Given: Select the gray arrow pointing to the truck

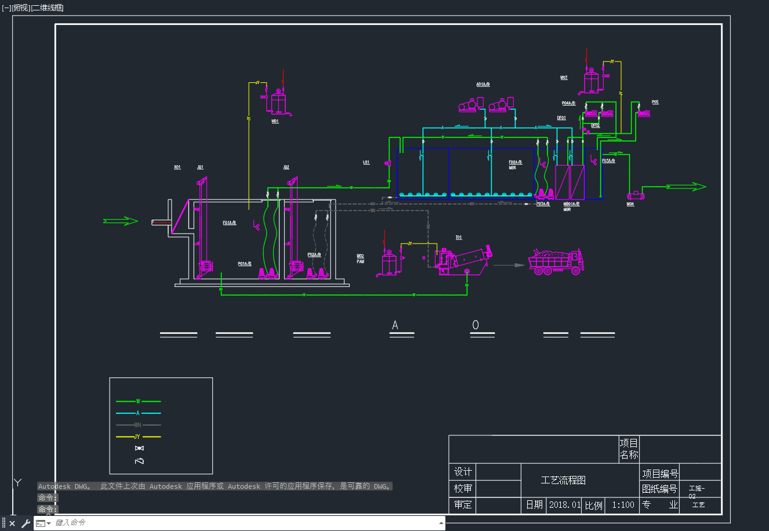Looking at the screenshot, I should pos(509,265).
